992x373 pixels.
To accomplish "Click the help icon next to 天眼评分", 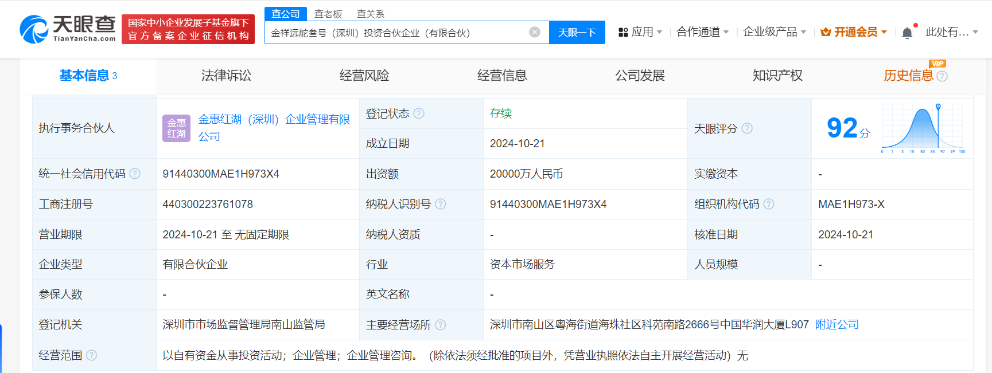I will click(747, 128).
